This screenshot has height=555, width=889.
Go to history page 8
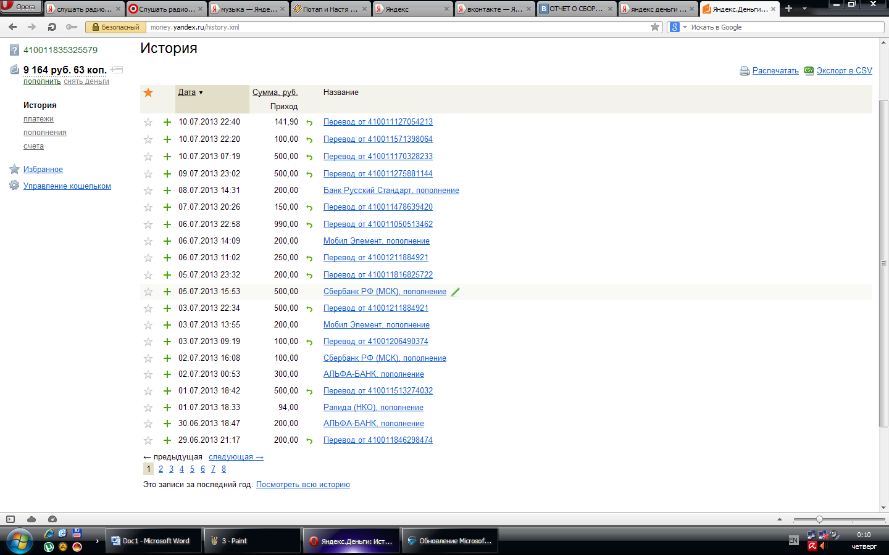click(x=223, y=469)
